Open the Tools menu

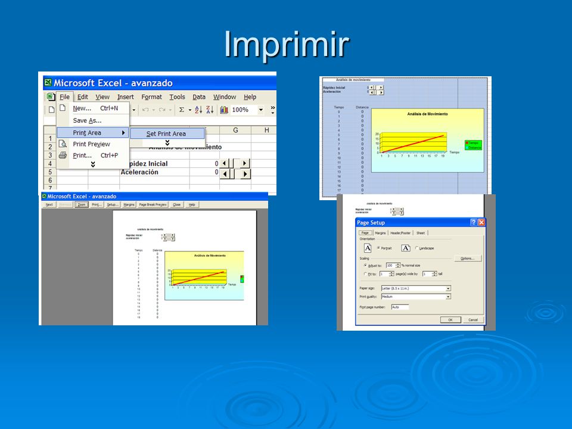pos(178,97)
